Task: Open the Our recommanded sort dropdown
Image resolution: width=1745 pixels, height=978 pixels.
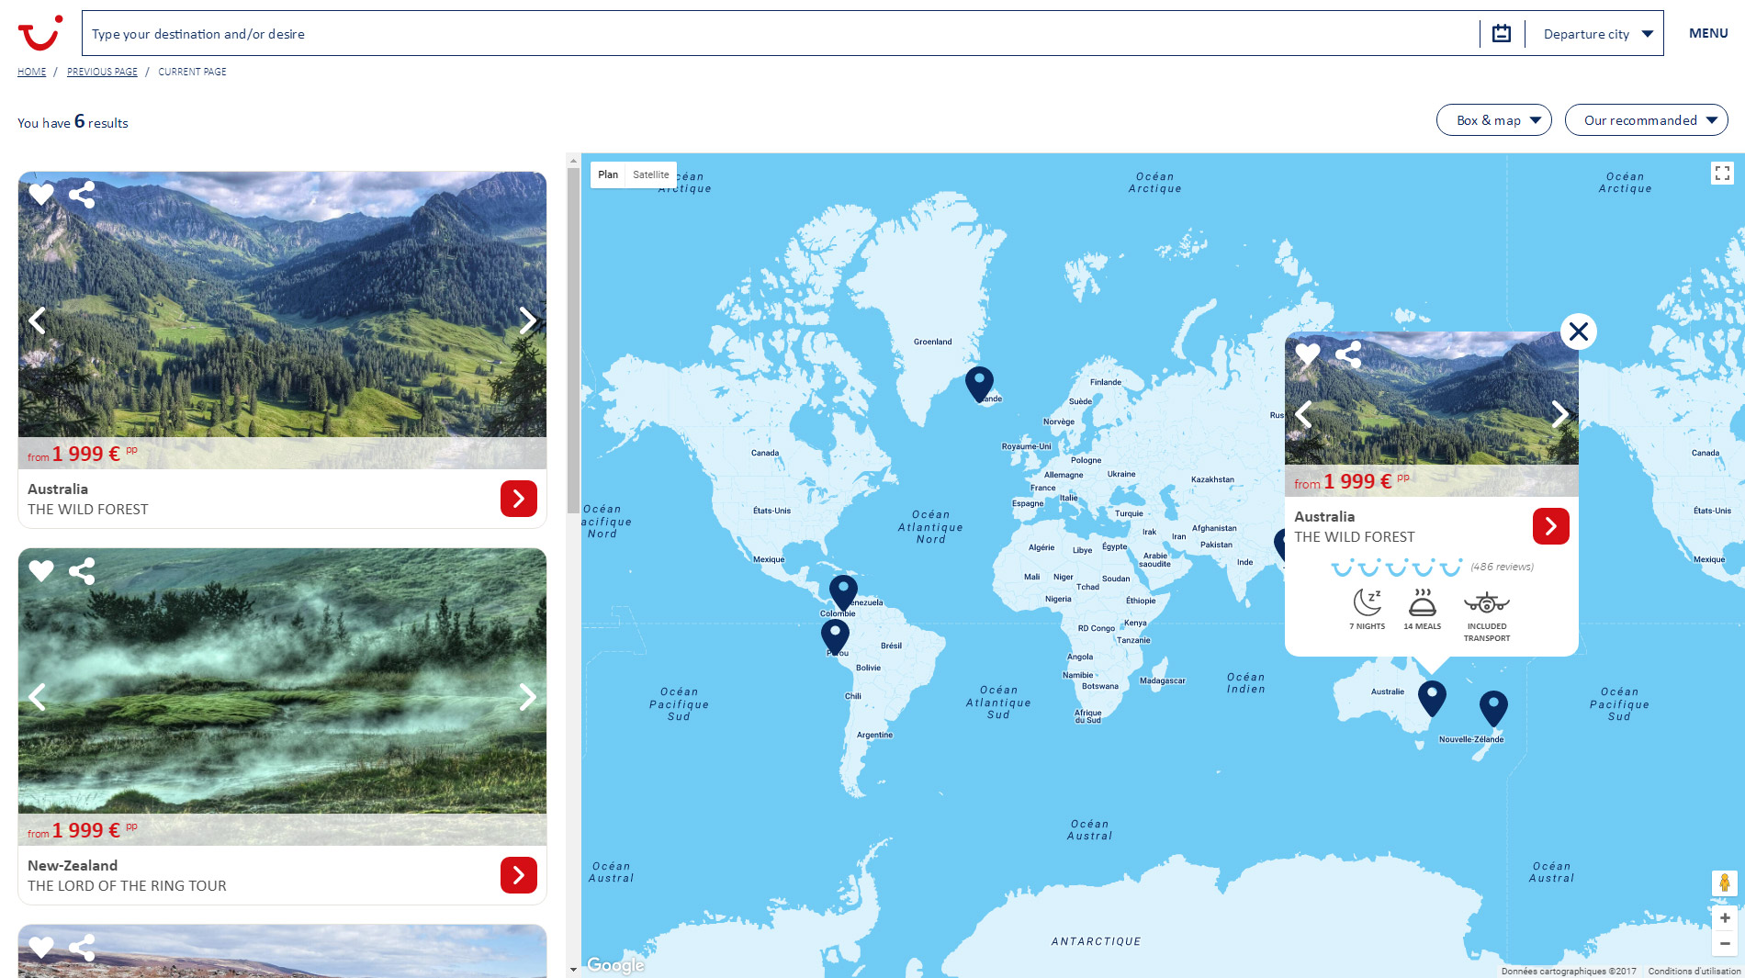Action: [1646, 120]
